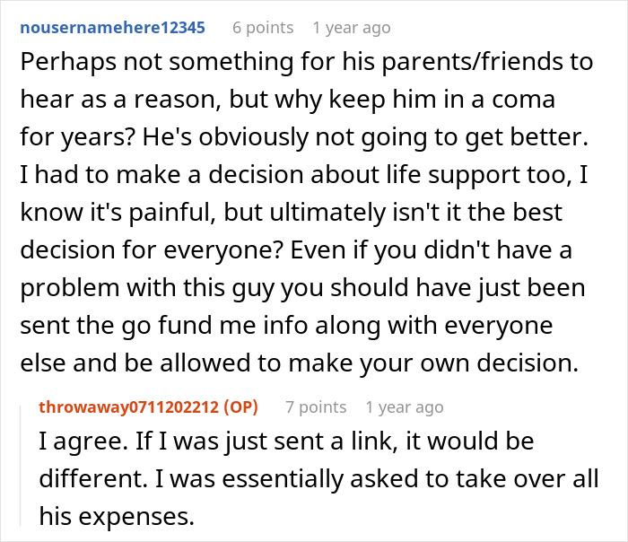Click the reply line 'different. I was essentially asked'

318,479
